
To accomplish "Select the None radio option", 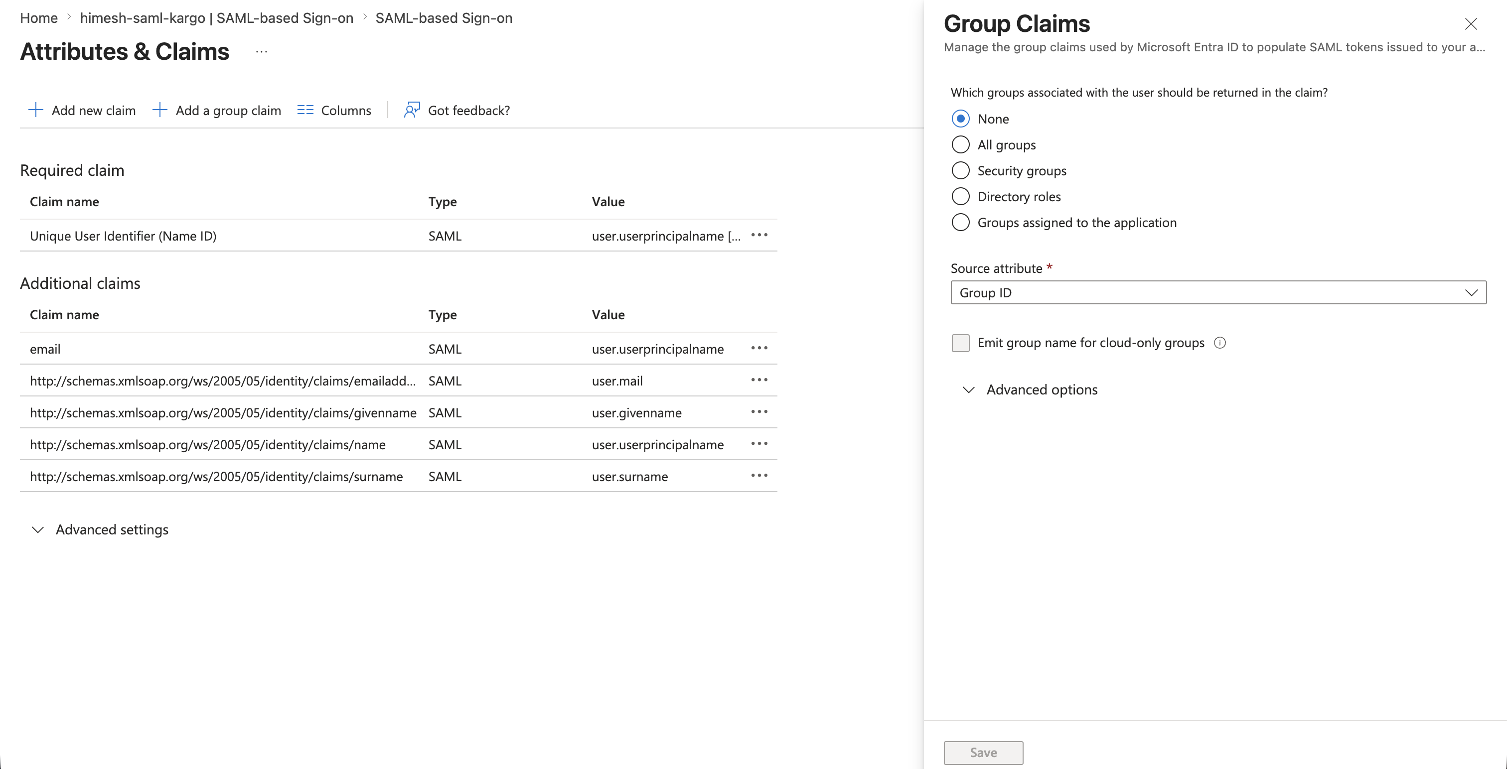I will tap(961, 119).
